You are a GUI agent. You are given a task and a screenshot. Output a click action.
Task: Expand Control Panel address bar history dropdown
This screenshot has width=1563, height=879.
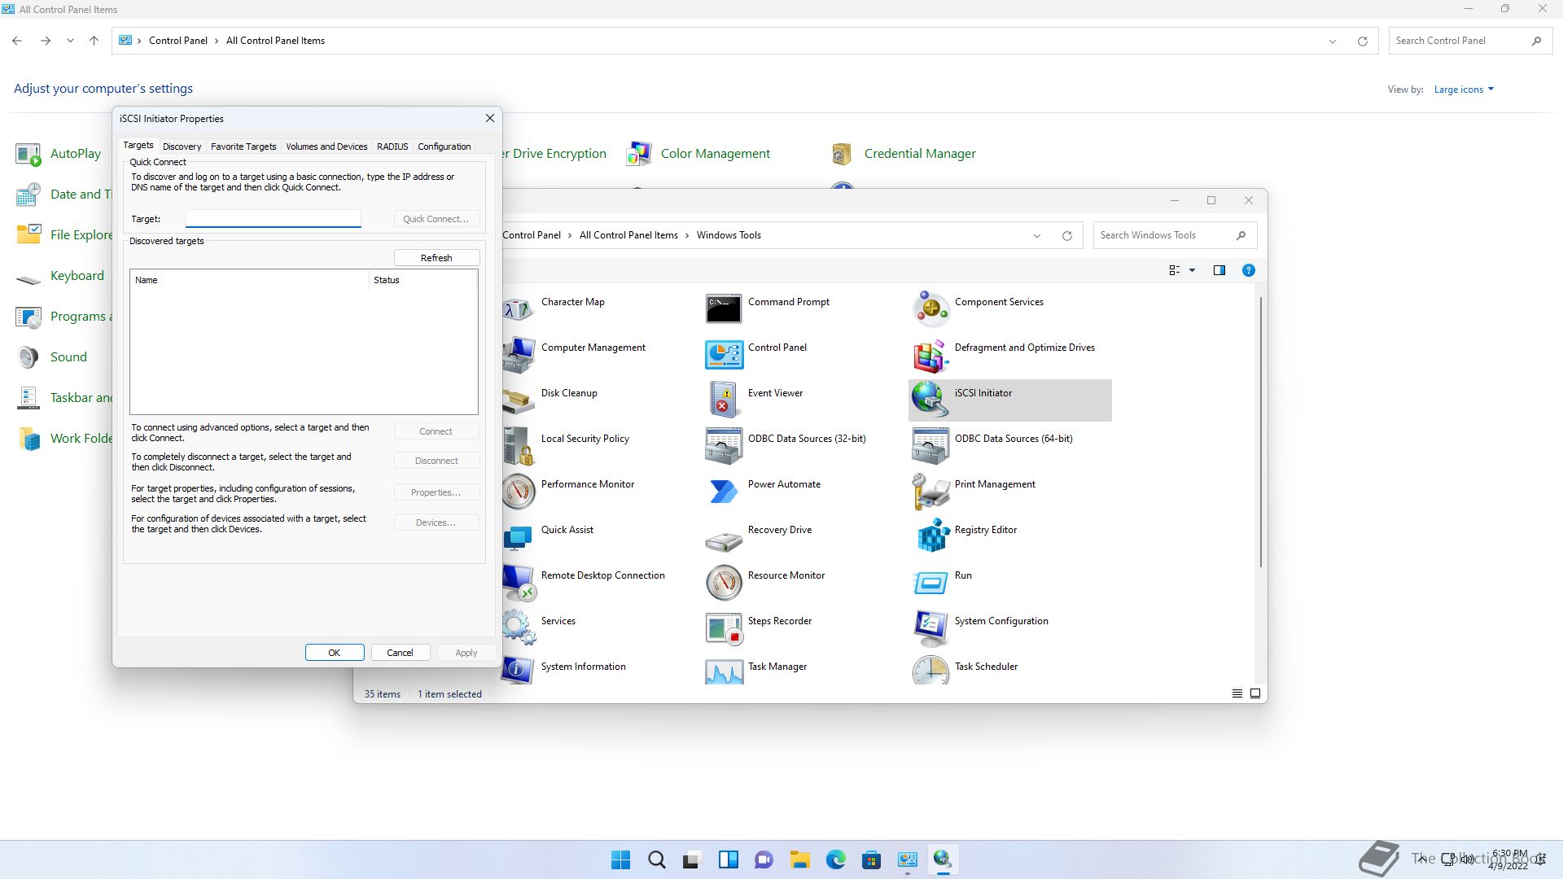pyautogui.click(x=1333, y=41)
